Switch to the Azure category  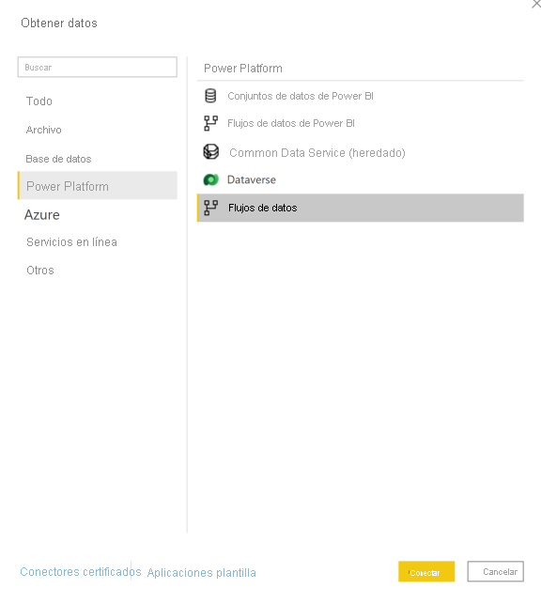pos(42,215)
